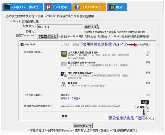Click the globe icon in privacy selector
The height and width of the screenshot is (135, 165).
(138, 107)
